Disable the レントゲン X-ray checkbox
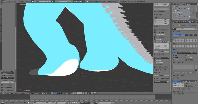Viewport: 198px width, 104px height. click(186, 57)
